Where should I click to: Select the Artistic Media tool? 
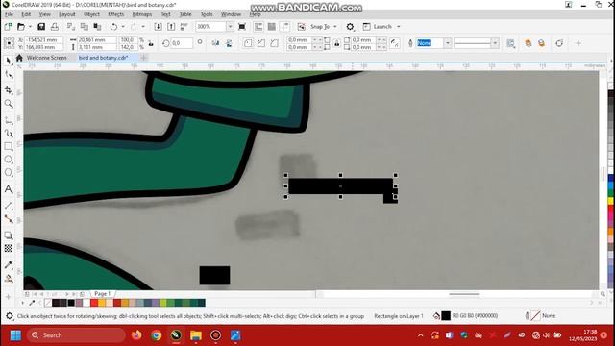[9, 134]
